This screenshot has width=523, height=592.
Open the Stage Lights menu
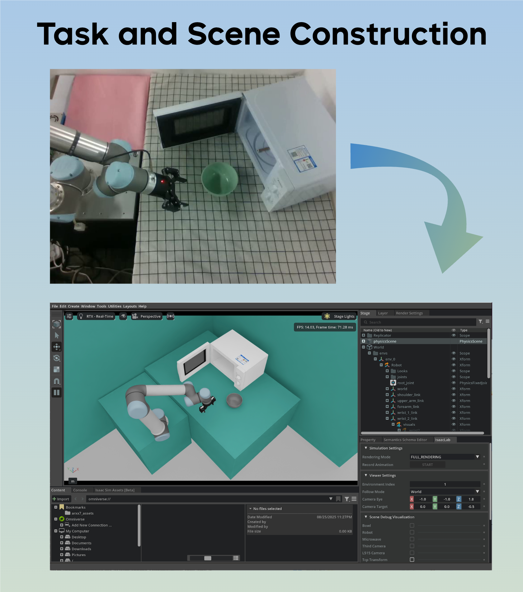pyautogui.click(x=339, y=316)
